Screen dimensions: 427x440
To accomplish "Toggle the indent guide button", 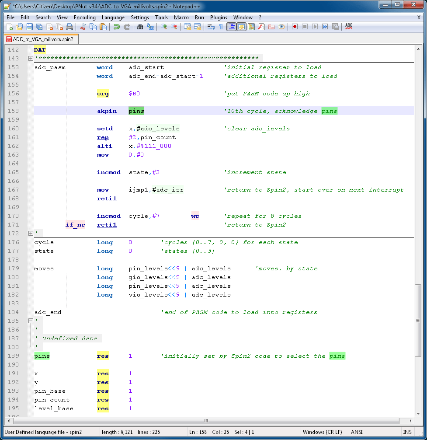I will (231, 27).
